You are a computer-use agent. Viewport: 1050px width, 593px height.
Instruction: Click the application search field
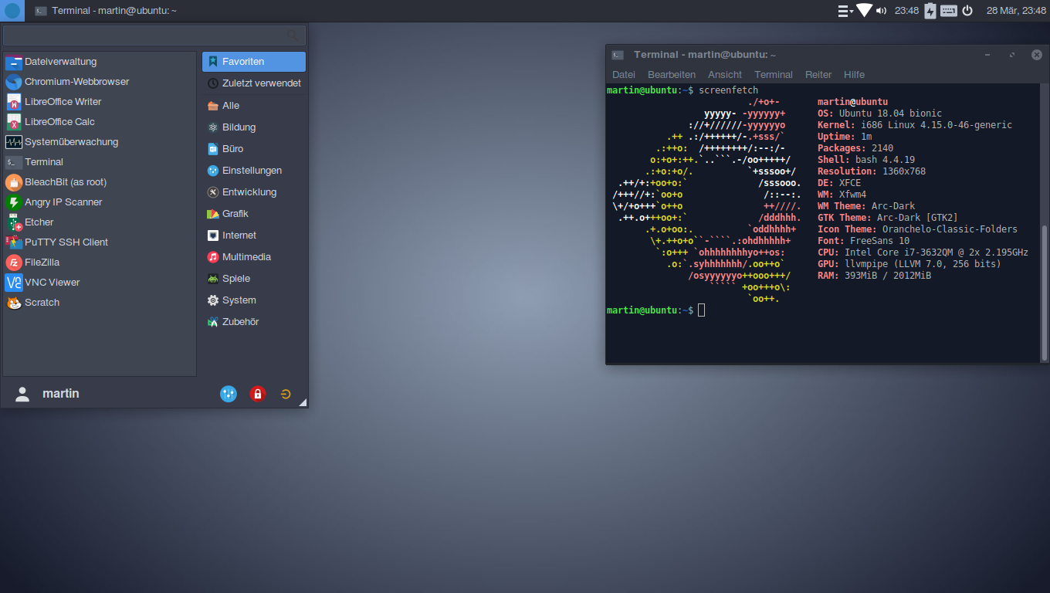pyautogui.click(x=154, y=36)
